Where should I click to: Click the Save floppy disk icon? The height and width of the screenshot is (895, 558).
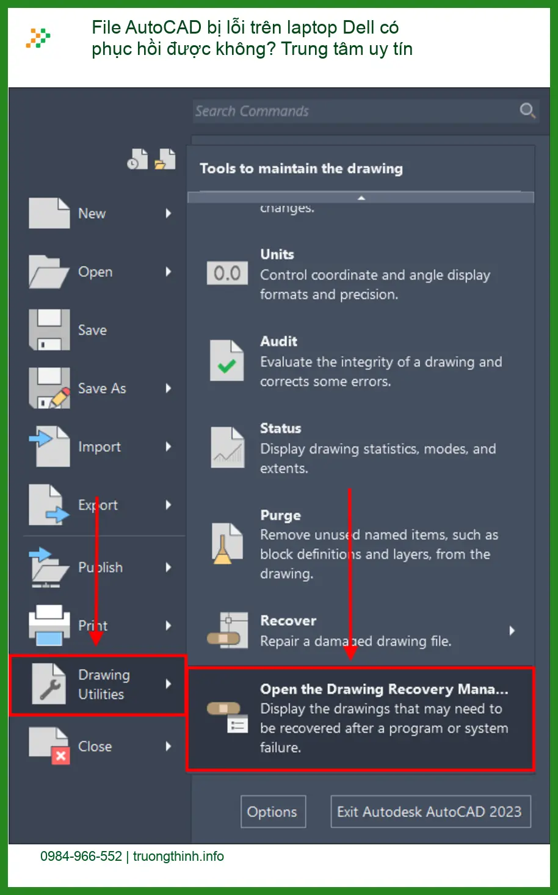pyautogui.click(x=49, y=330)
